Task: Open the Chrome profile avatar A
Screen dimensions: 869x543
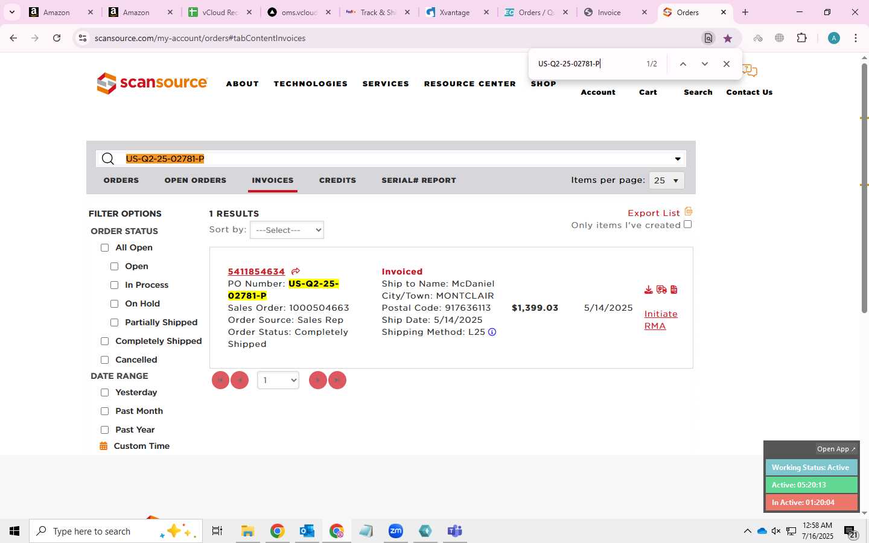Action: pyautogui.click(x=834, y=38)
